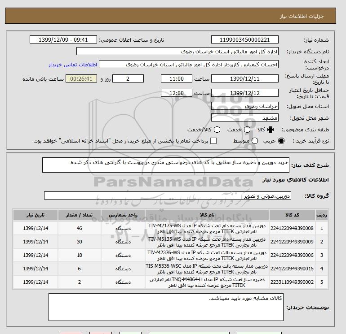Select product code 2241220949390008 in row one
The width and height of the screenshot is (346, 334).
[x=292, y=228]
